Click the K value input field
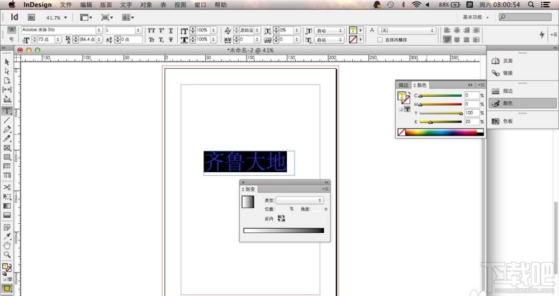Screen dimensions: 559x296 tap(471, 121)
